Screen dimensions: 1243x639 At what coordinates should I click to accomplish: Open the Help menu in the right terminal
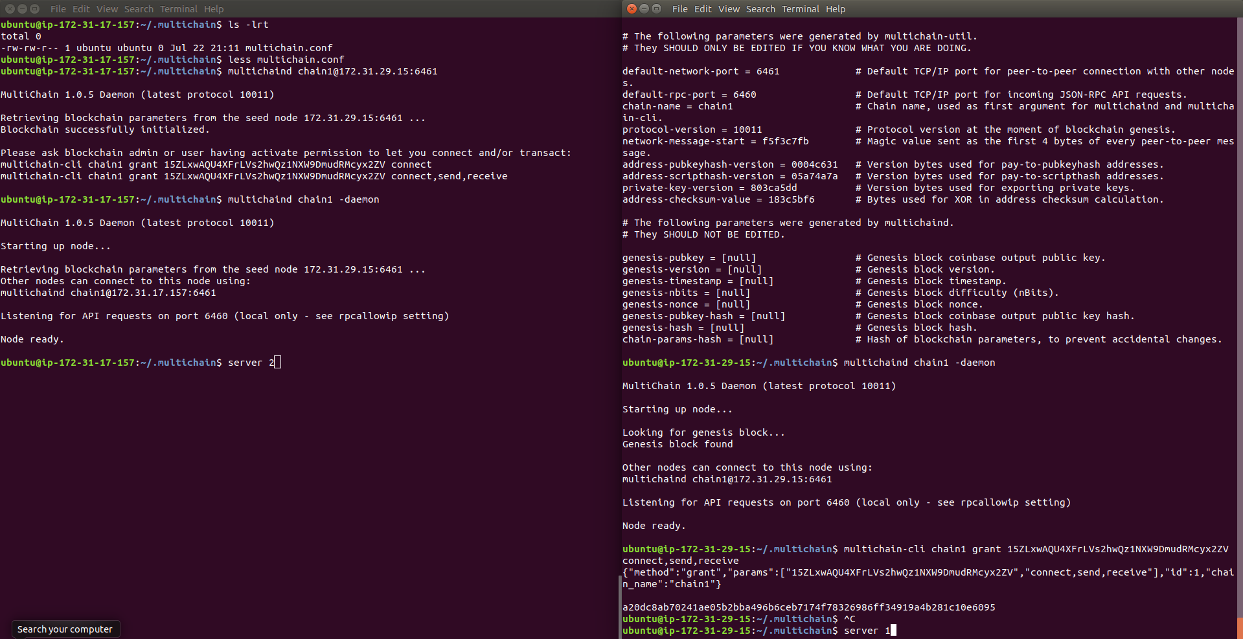(836, 9)
